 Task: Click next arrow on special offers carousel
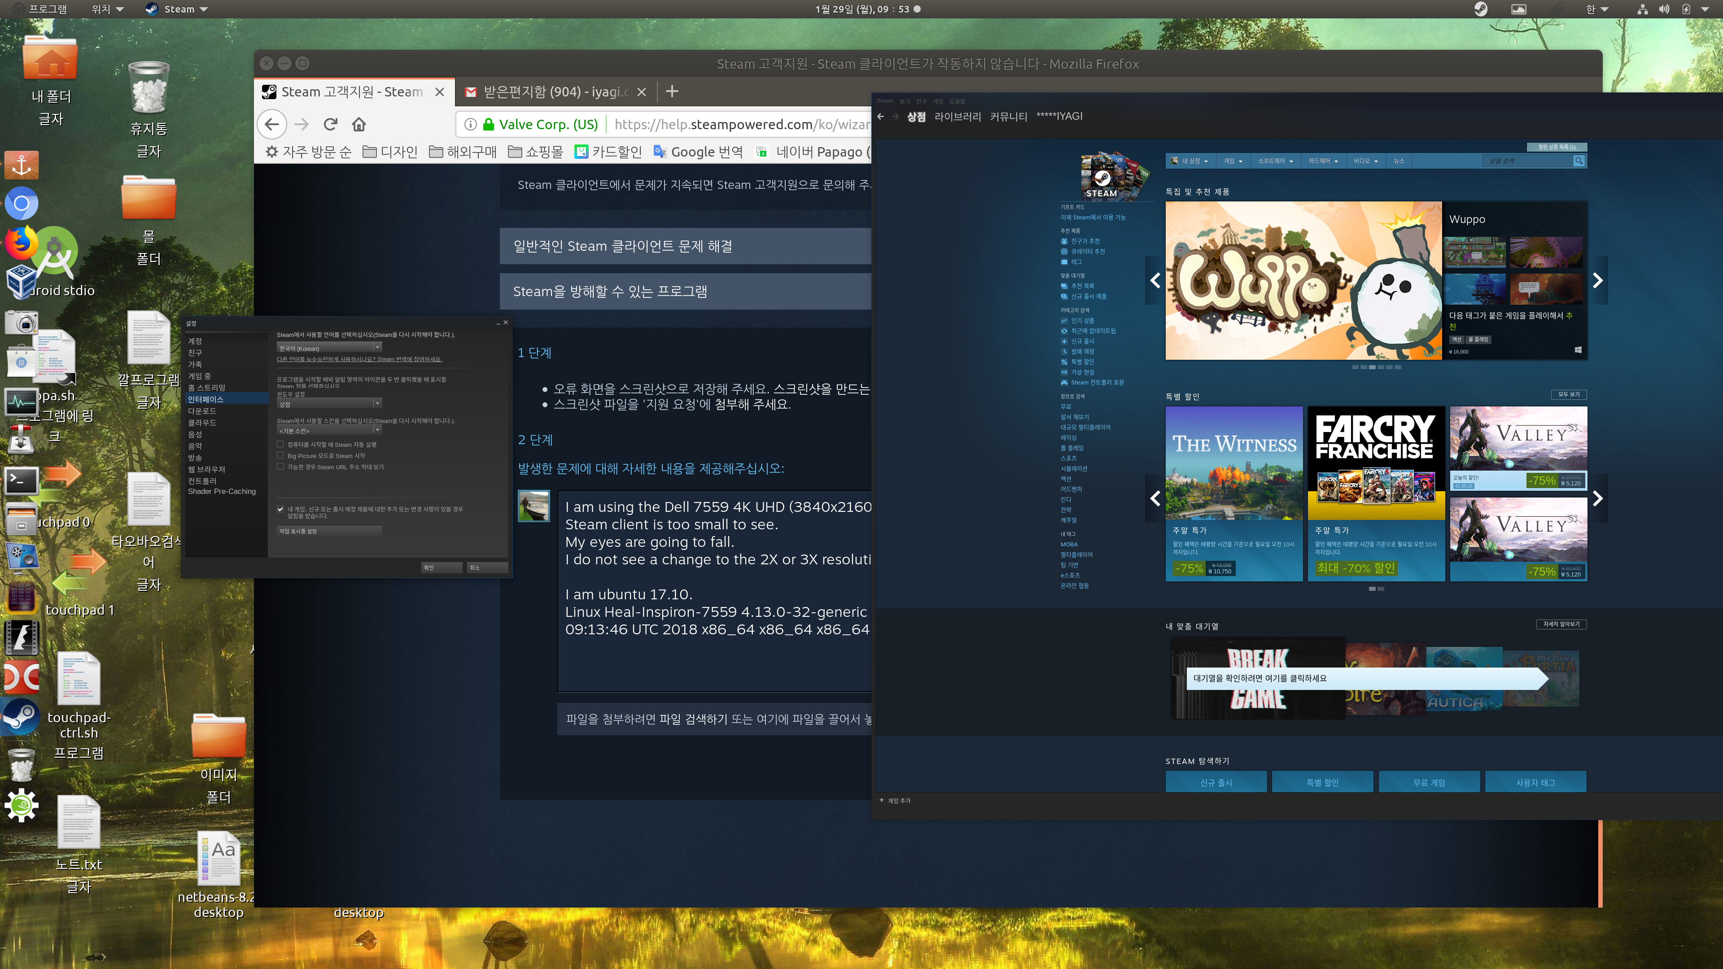point(1598,498)
